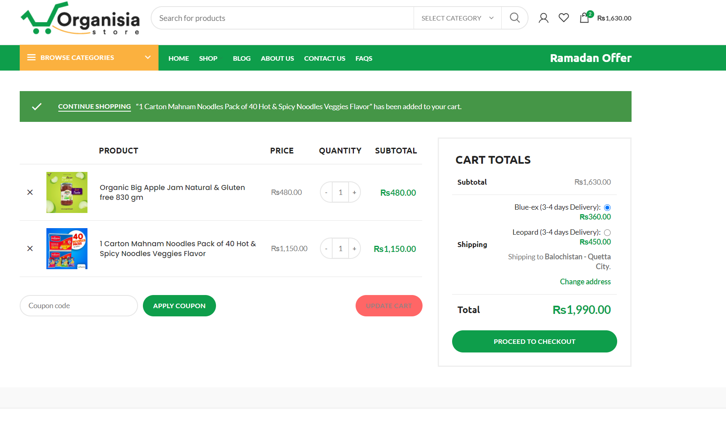Go to the FAQs menu item
Image resolution: width=726 pixels, height=421 pixels.
(x=364, y=58)
